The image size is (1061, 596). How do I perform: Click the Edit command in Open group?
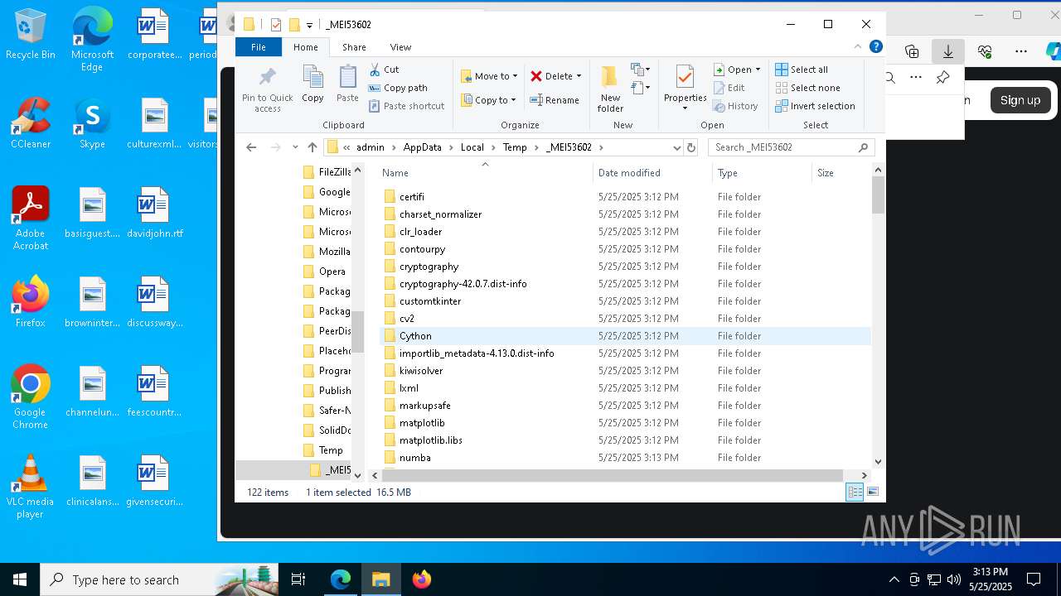point(729,88)
